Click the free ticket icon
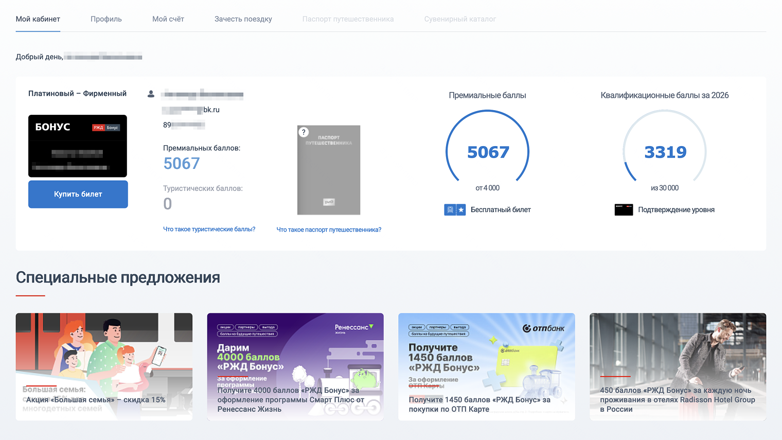Viewport: 782px width, 440px height. [x=455, y=209]
